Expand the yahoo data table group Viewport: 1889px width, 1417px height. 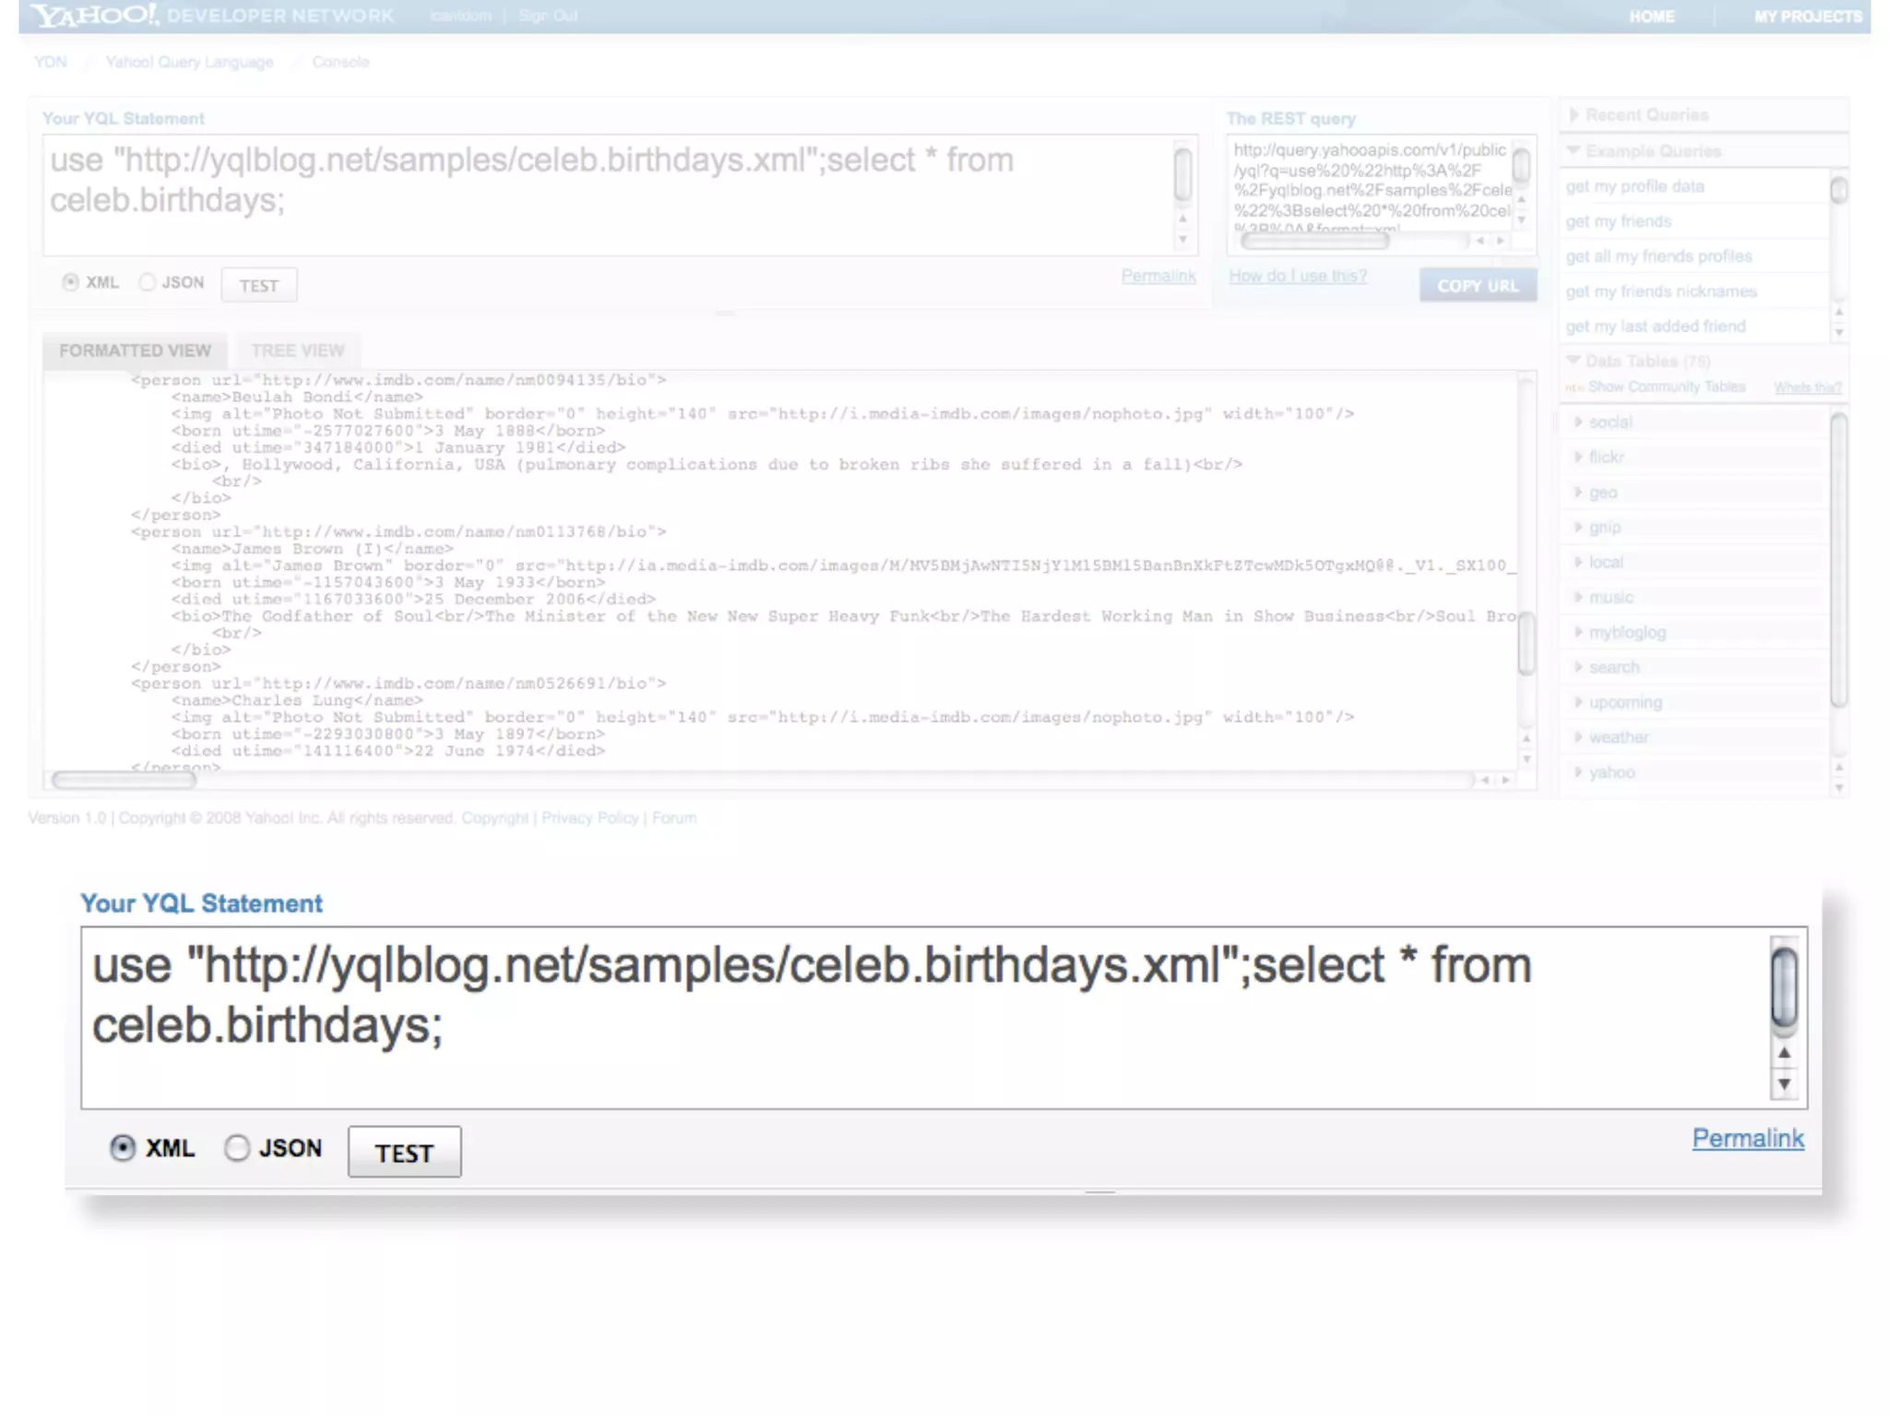1604,772
